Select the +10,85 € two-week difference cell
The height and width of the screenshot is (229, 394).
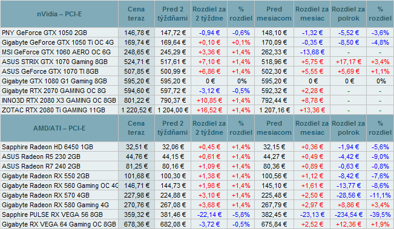pos(209,100)
